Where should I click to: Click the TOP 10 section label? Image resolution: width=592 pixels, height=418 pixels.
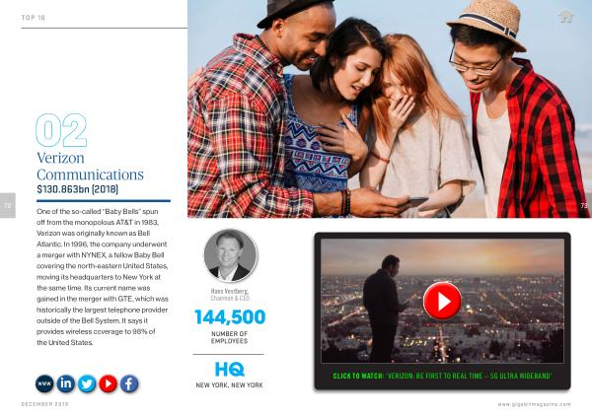pyautogui.click(x=34, y=18)
